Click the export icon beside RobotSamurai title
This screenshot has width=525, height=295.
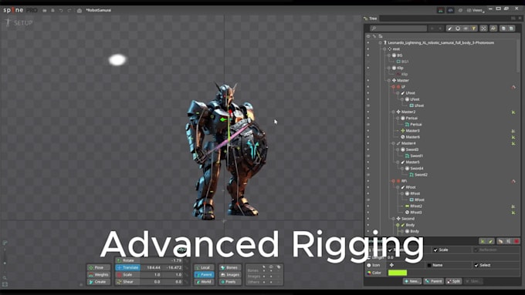click(80, 10)
